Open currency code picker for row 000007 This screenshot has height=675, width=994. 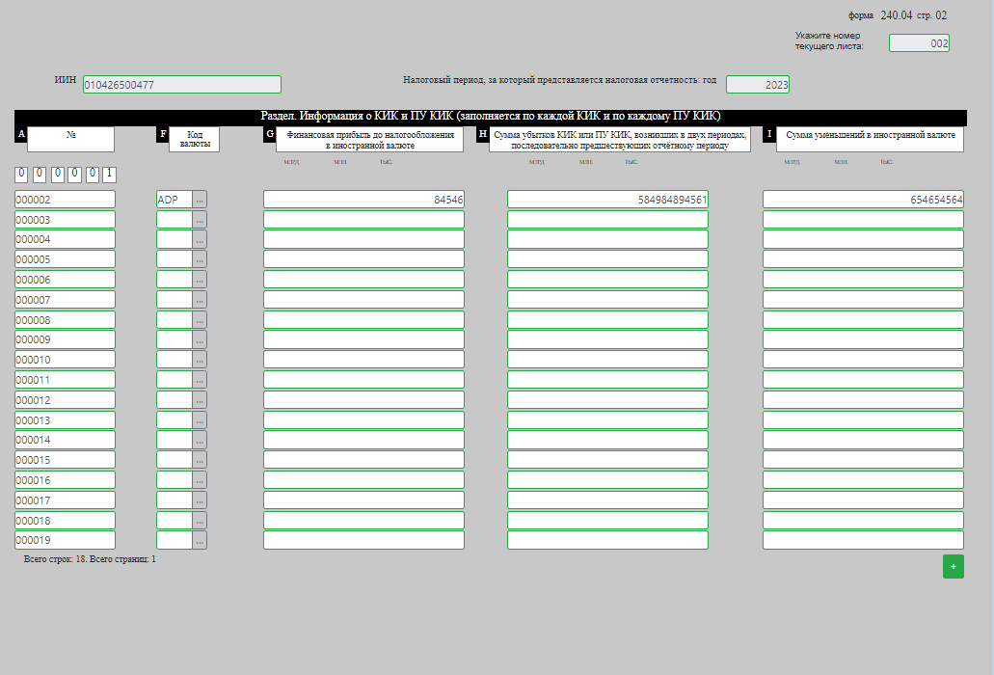tap(199, 300)
